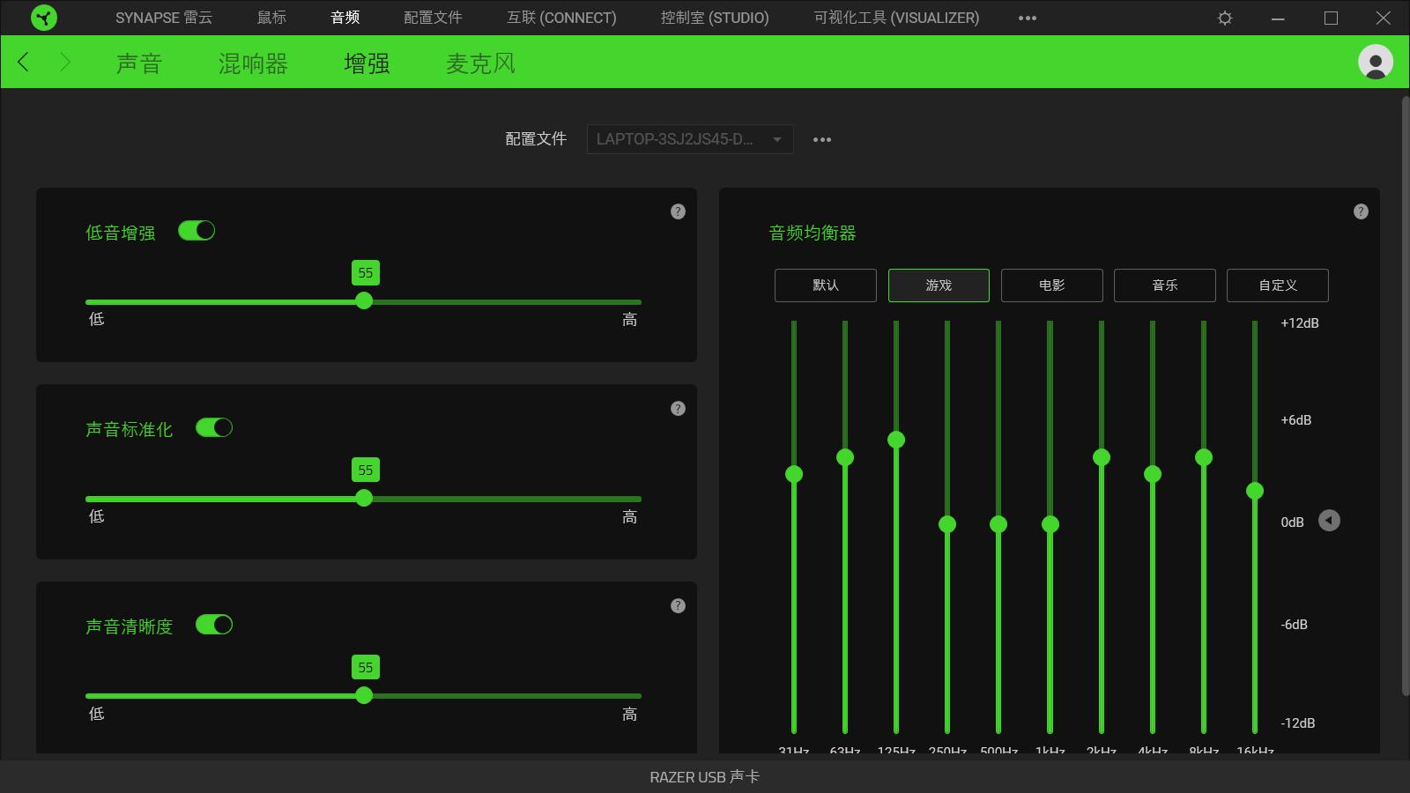
Task: Click help icon in the Audio Equalizer (音频均衡器) panel
Action: point(1361,211)
